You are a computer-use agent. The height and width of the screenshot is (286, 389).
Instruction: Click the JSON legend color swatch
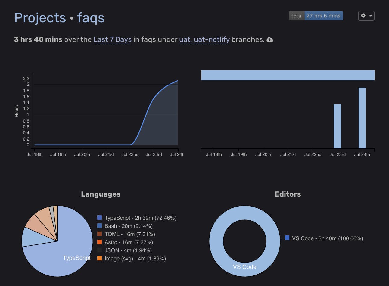pos(100,250)
